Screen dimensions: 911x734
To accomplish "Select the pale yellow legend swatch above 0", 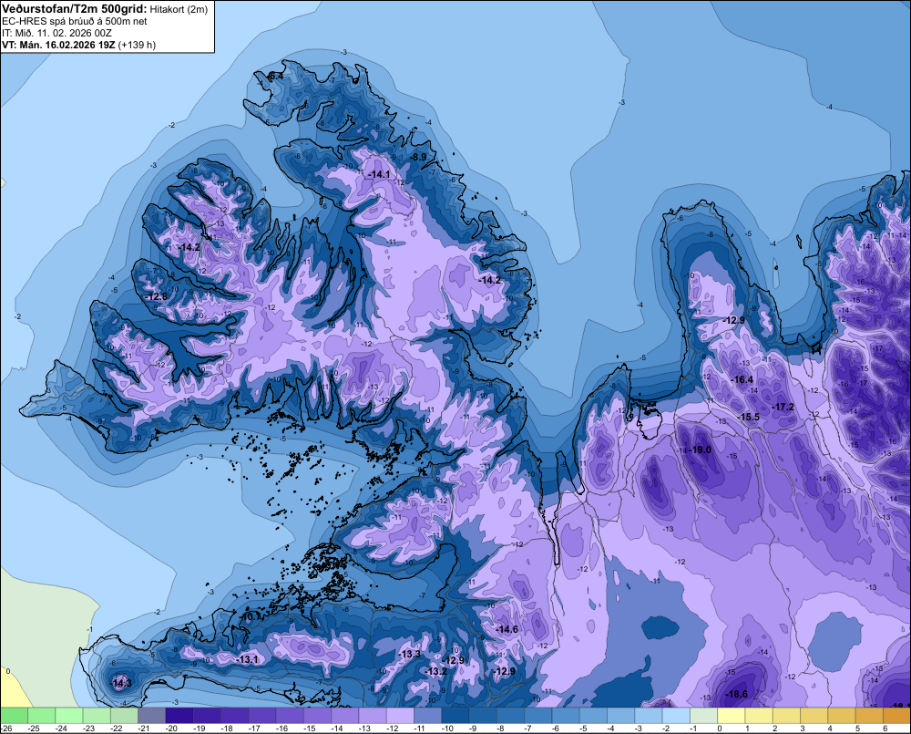I will click(x=732, y=715).
